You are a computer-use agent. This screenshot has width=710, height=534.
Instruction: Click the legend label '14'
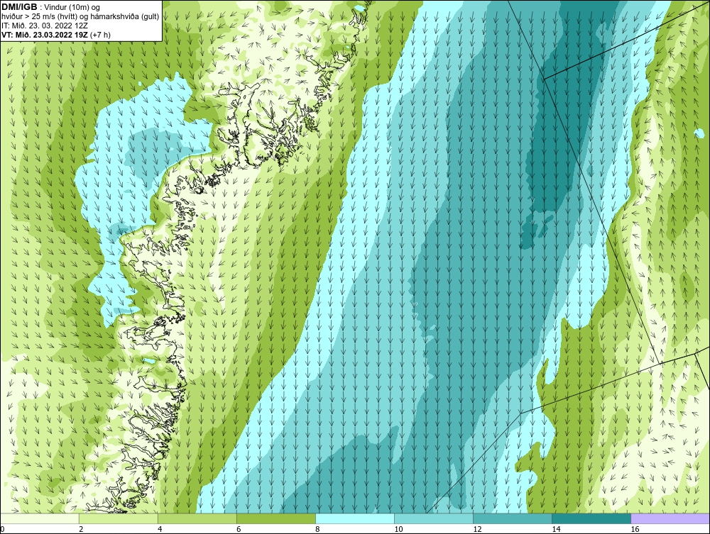pyautogui.click(x=556, y=529)
